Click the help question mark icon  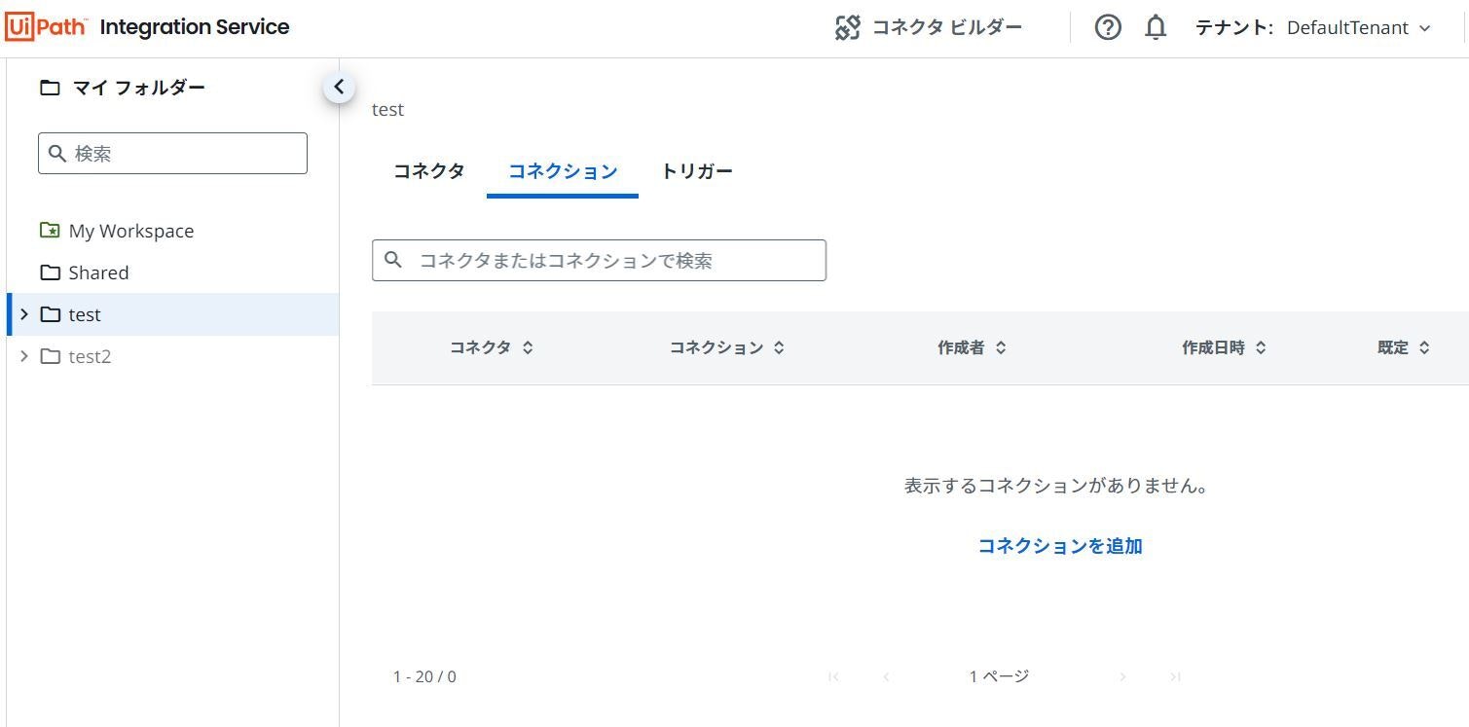pyautogui.click(x=1107, y=27)
